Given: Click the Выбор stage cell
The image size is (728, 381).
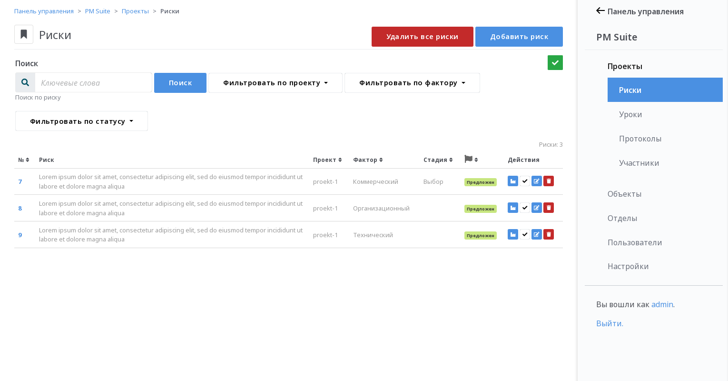Looking at the screenshot, I should pyautogui.click(x=433, y=181).
